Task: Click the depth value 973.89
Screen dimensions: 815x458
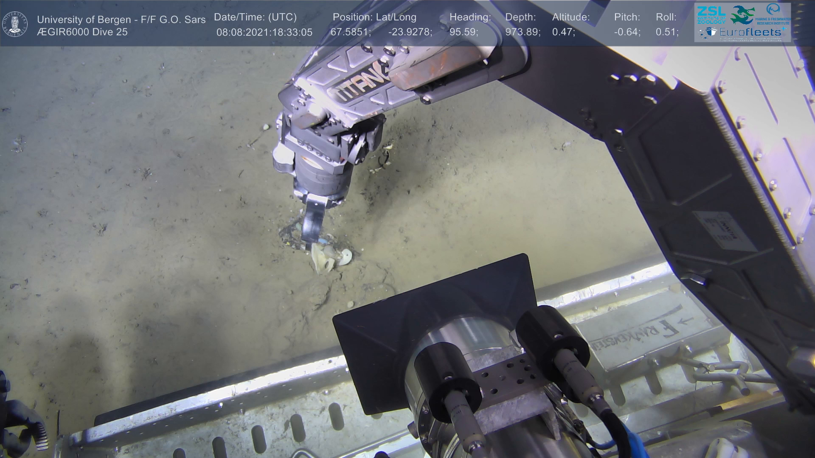Action: point(523,32)
